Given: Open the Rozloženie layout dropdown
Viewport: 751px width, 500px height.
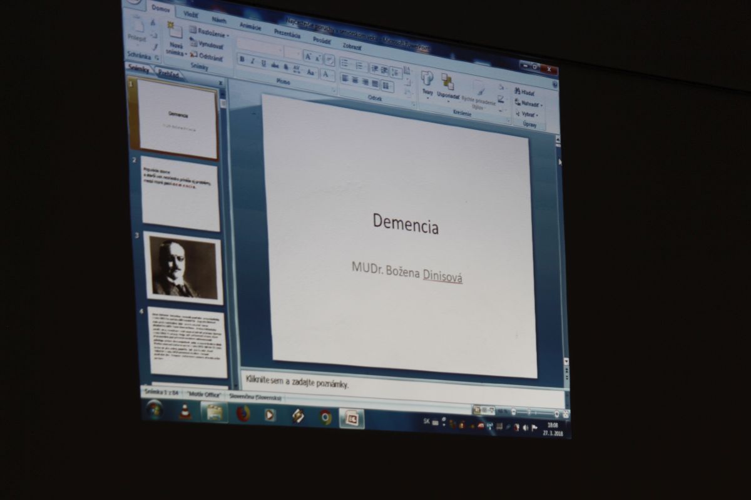Looking at the screenshot, I should point(209,31).
